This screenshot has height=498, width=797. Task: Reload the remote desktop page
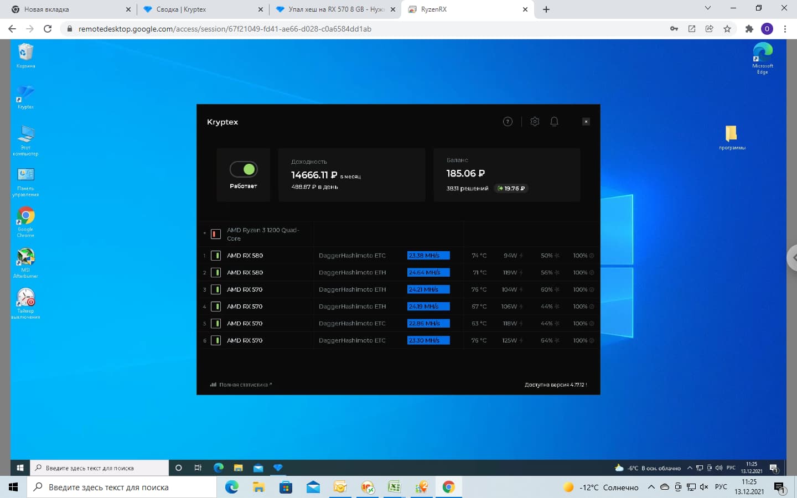point(48,29)
